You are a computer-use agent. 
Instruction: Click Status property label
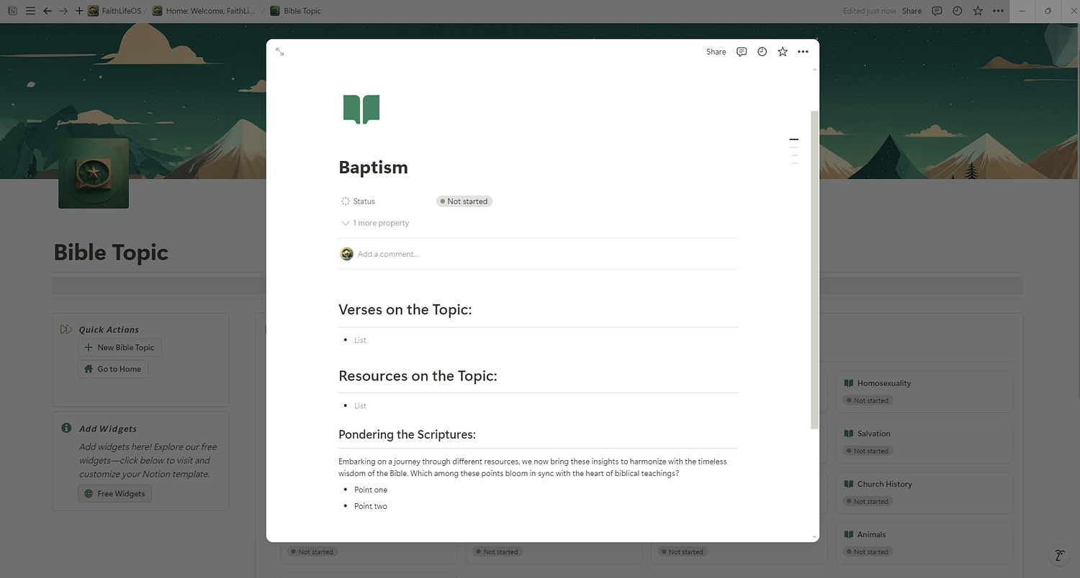[364, 201]
